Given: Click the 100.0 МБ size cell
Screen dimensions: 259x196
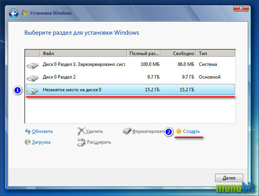Looking at the screenshot, I should [x=150, y=64].
